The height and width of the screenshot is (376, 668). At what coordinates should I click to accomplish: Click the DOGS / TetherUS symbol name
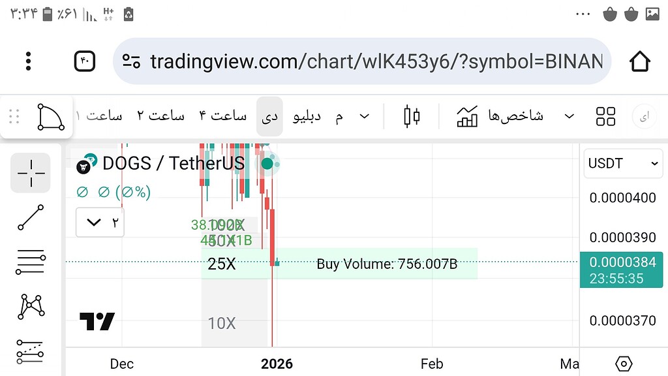(x=173, y=163)
